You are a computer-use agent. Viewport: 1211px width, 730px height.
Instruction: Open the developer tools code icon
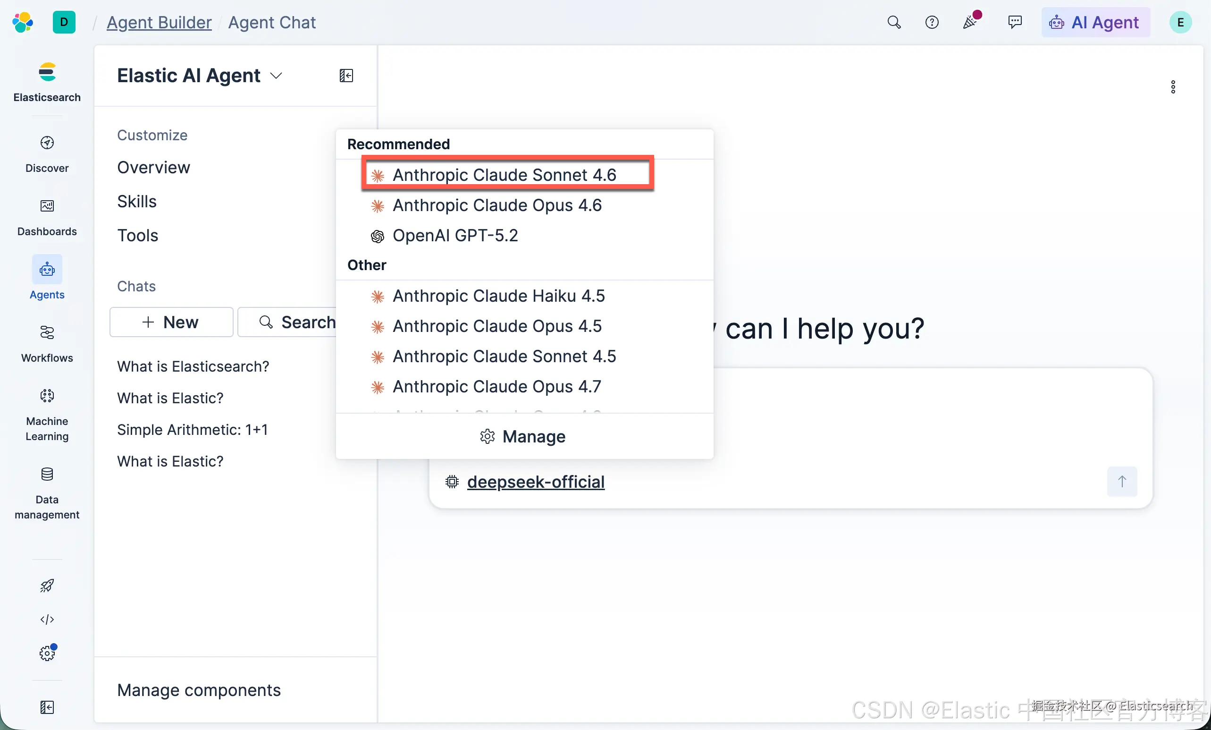[47, 619]
